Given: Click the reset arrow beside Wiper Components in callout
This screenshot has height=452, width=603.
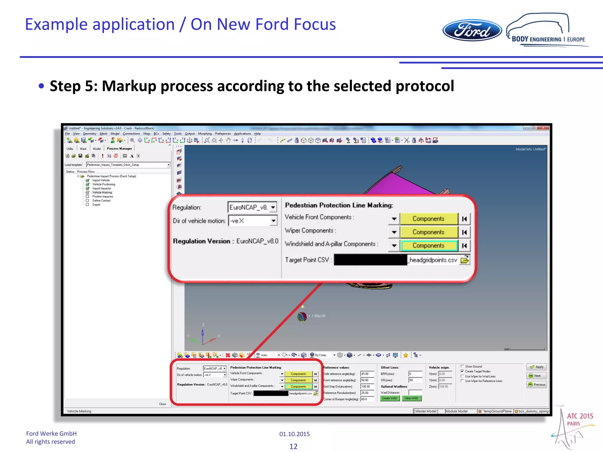Looking at the screenshot, I should (464, 232).
